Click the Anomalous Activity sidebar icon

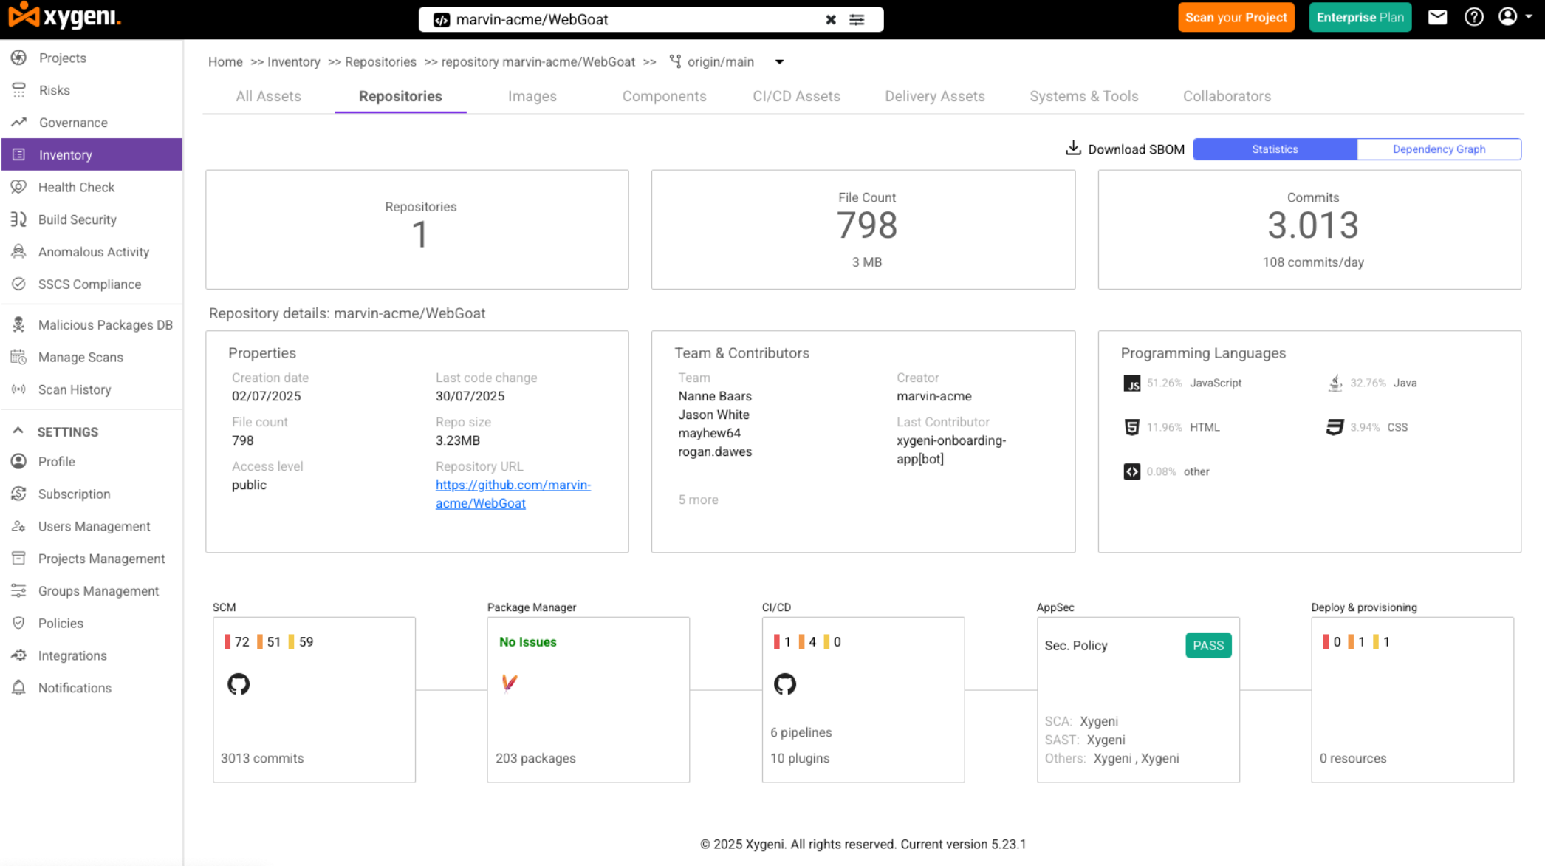tap(19, 252)
